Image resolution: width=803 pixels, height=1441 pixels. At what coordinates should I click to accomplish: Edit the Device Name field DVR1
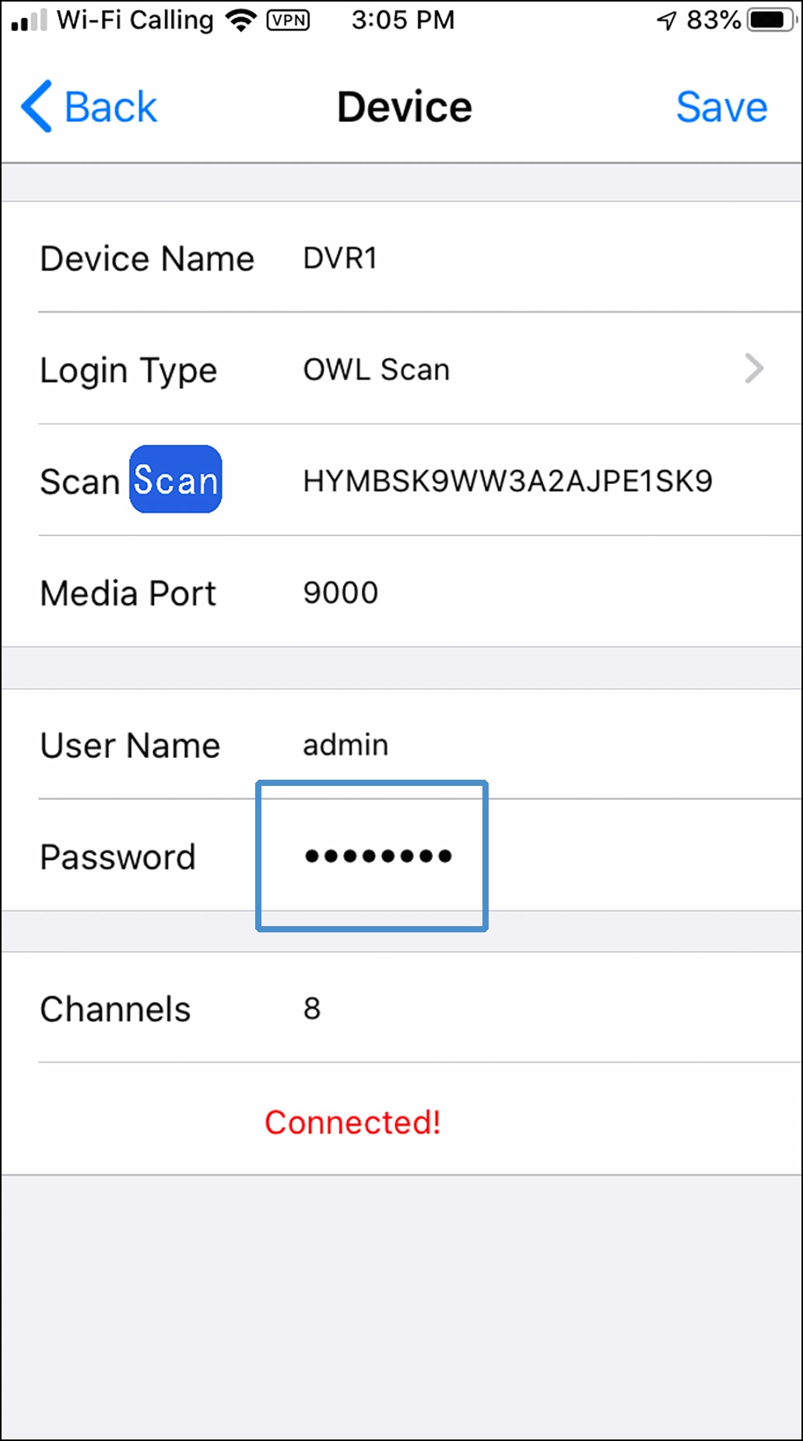(340, 258)
